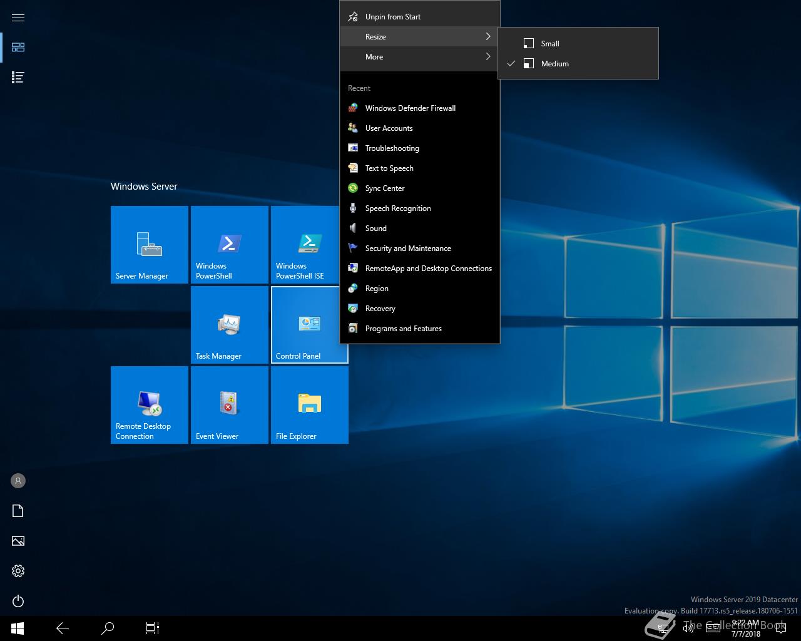Open the Task Manager tile
The height and width of the screenshot is (641, 801).
click(230, 325)
